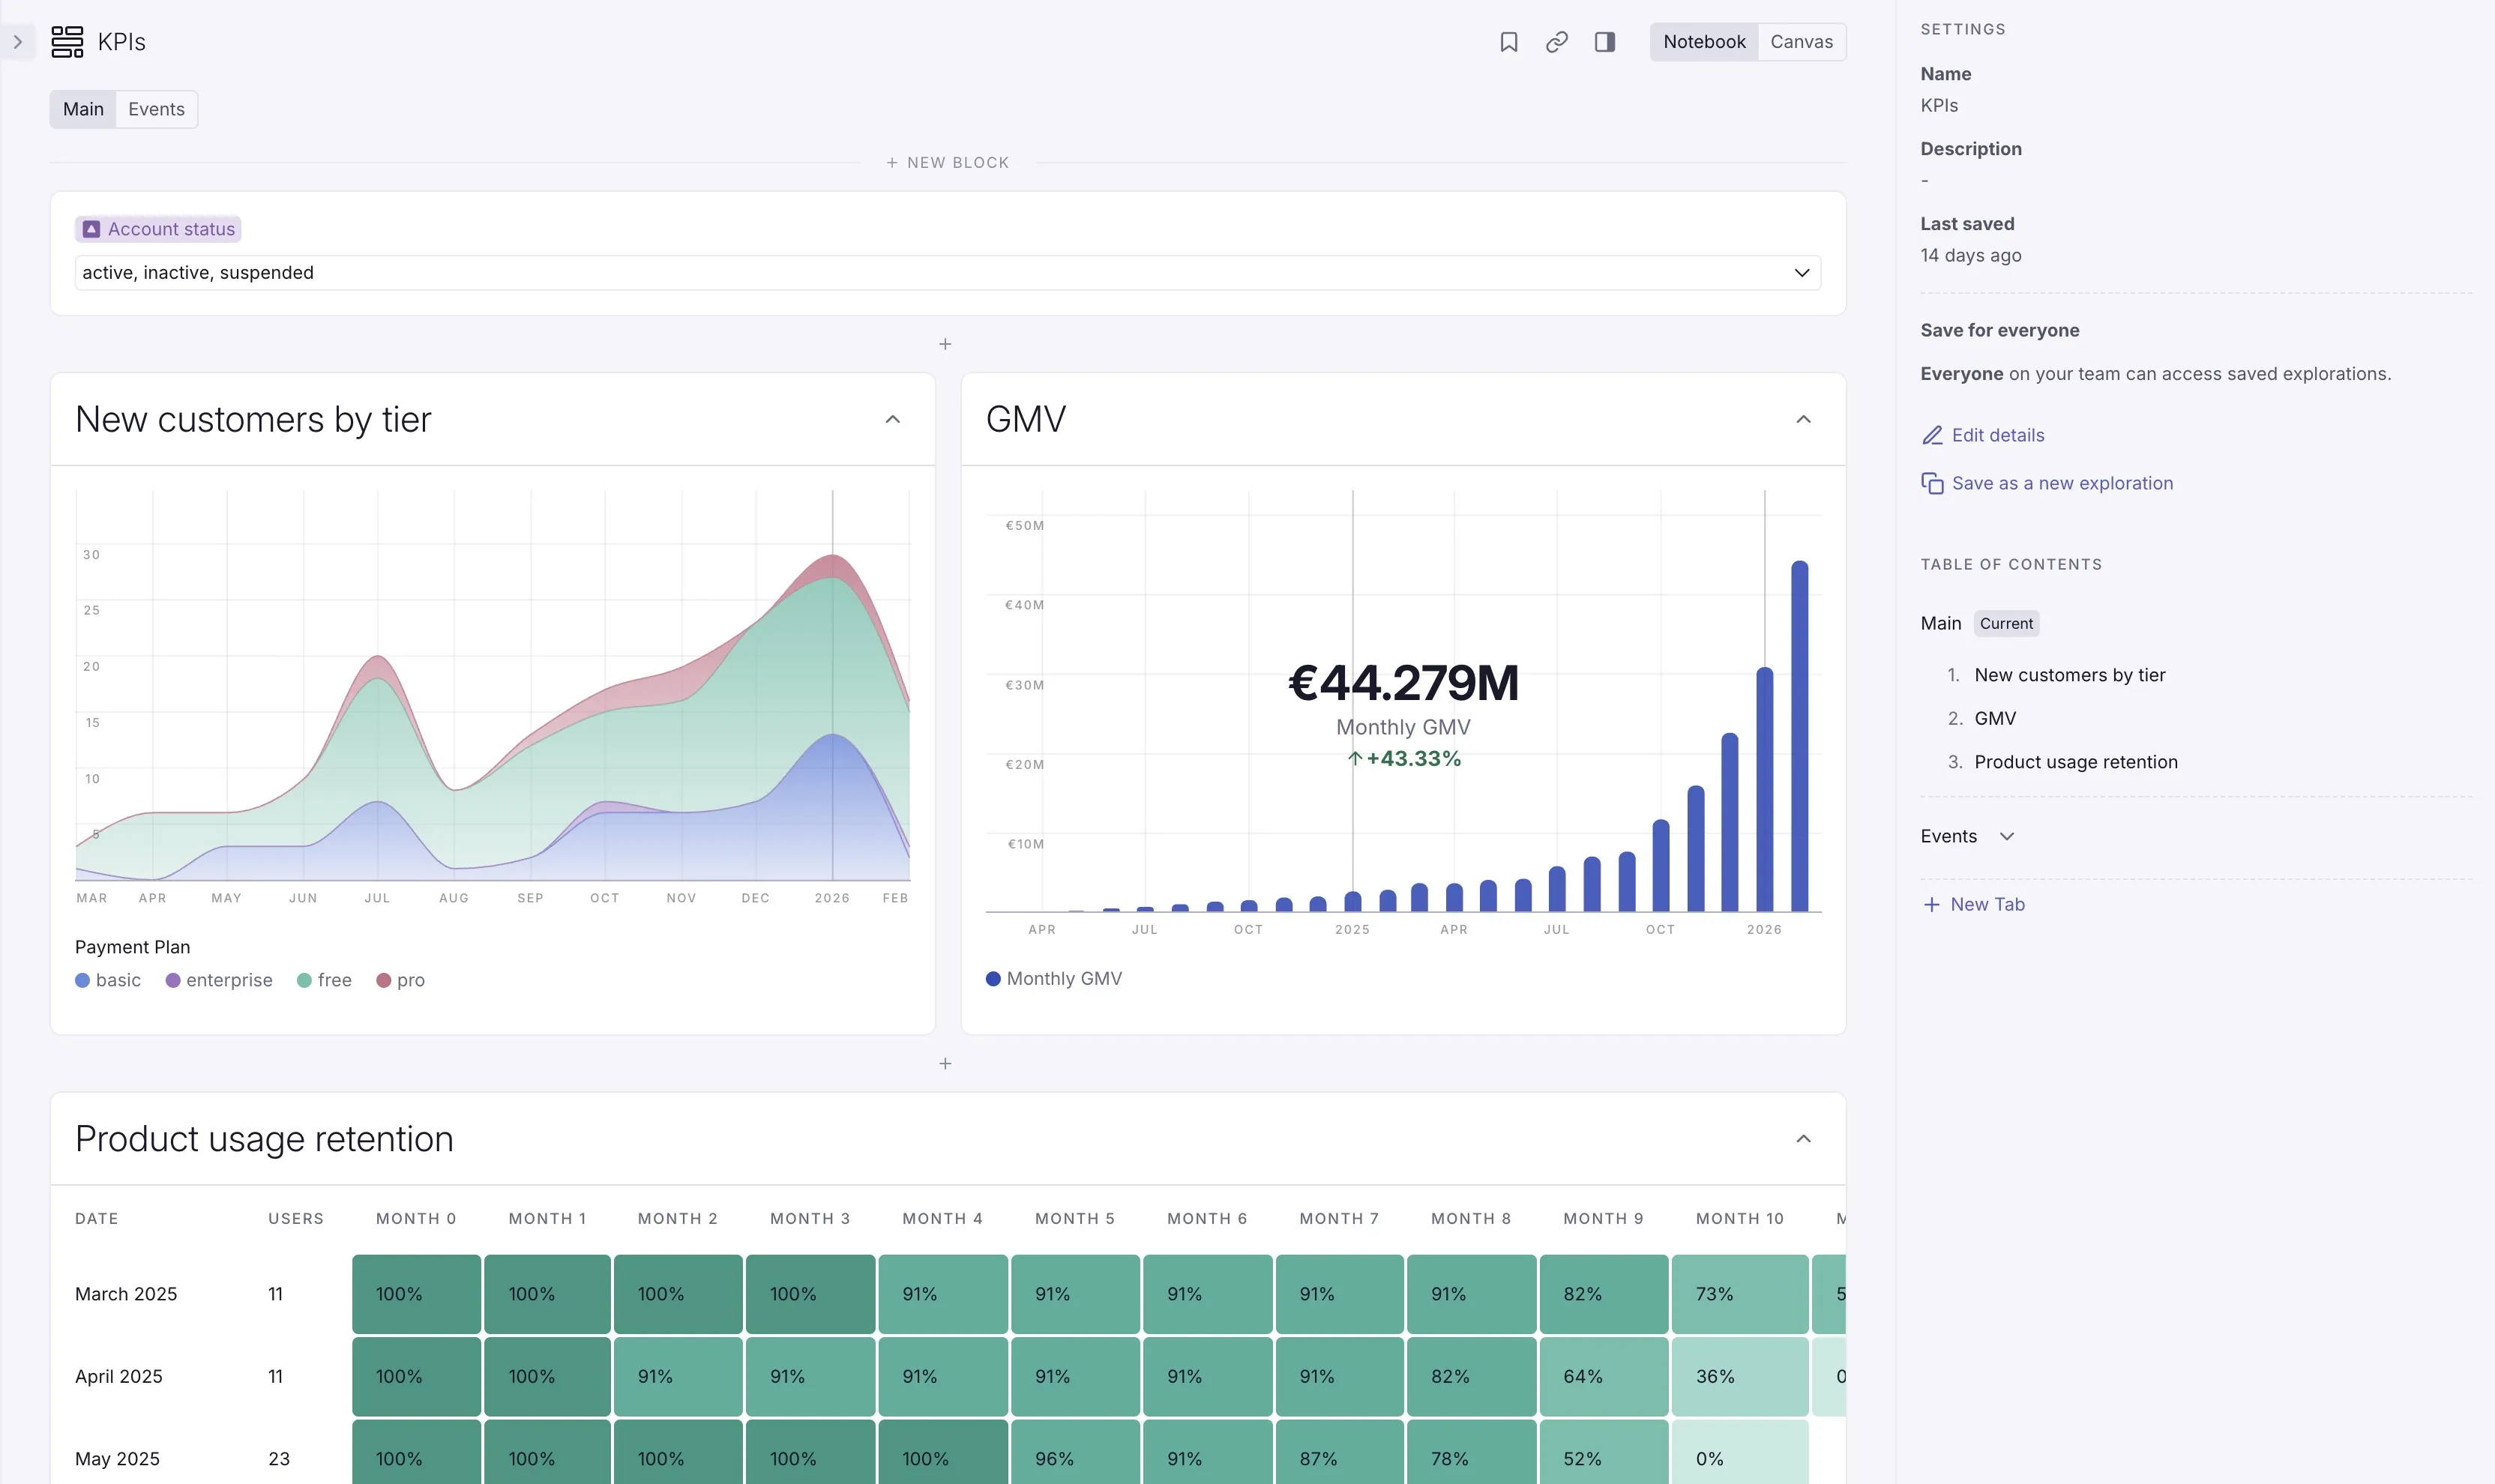Click the Edit details pencil icon
Image resolution: width=2495 pixels, height=1484 pixels.
(x=1932, y=435)
